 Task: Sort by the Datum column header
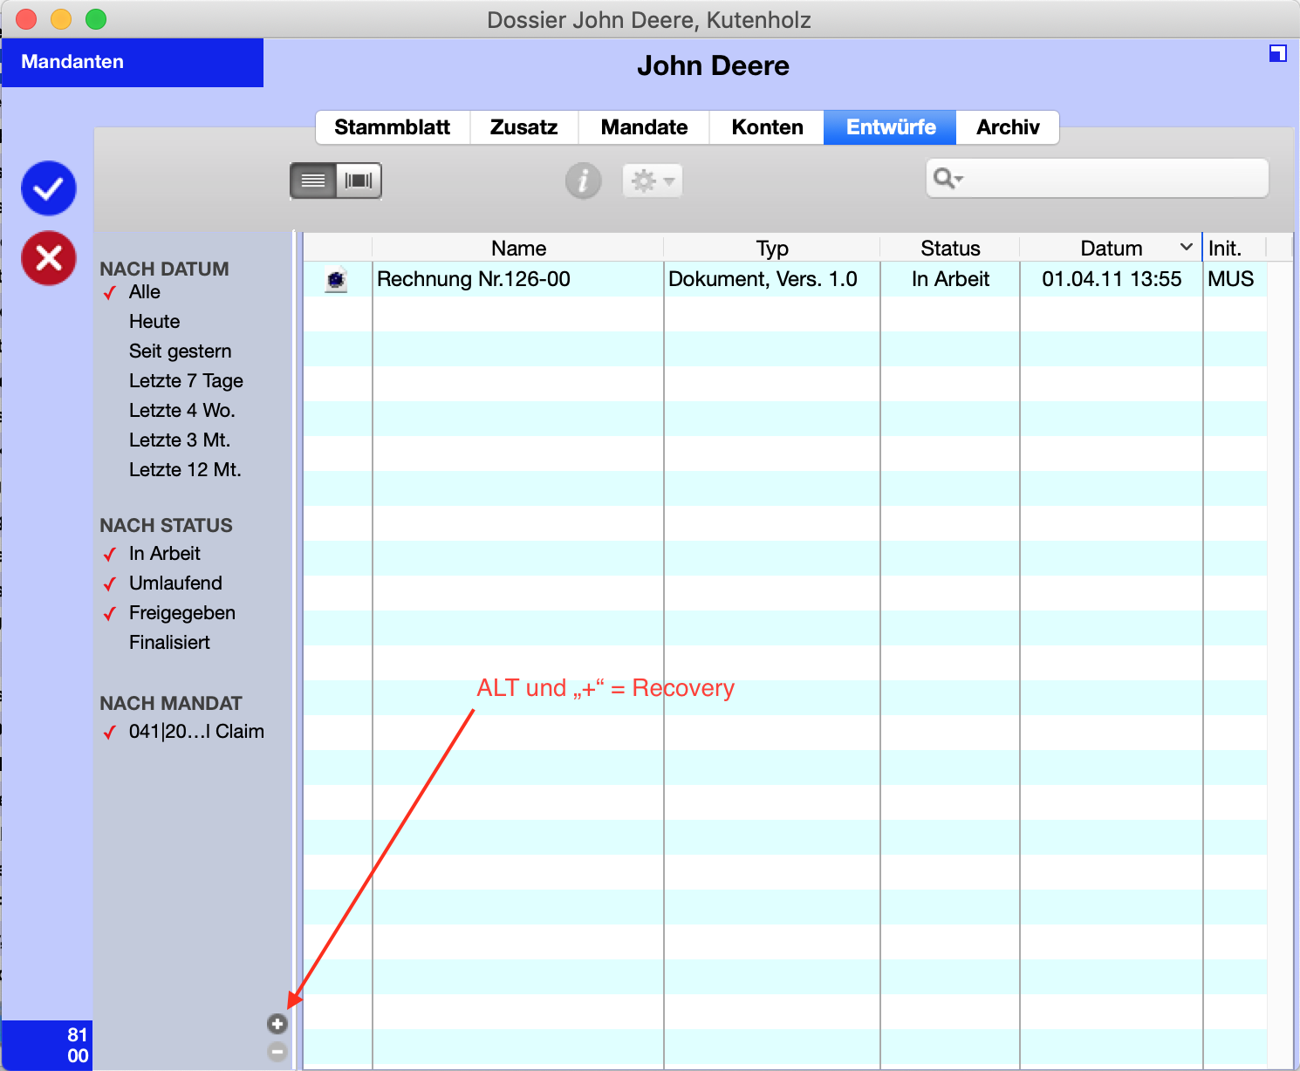pyautogui.click(x=1111, y=249)
